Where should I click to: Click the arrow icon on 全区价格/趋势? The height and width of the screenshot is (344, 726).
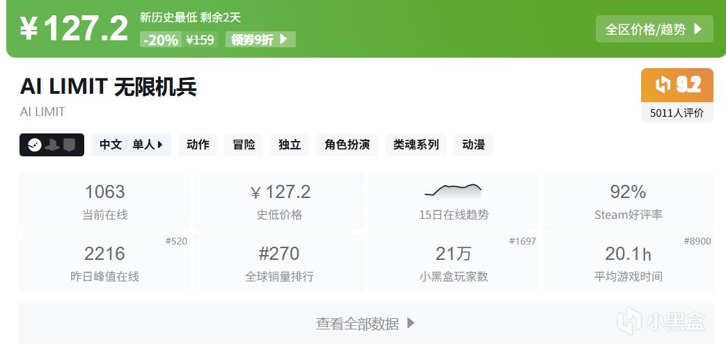(697, 29)
